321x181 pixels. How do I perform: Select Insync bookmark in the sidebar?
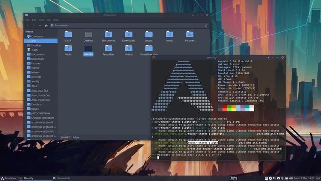[41, 109]
